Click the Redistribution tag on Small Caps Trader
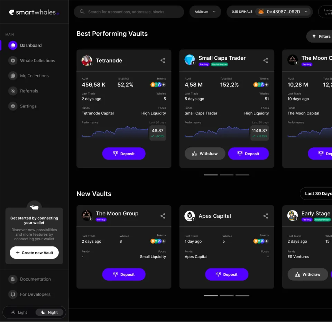The height and width of the screenshot is (322, 332). coord(219,65)
